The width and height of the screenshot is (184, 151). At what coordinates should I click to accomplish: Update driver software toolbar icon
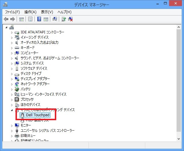[x=64, y=19]
